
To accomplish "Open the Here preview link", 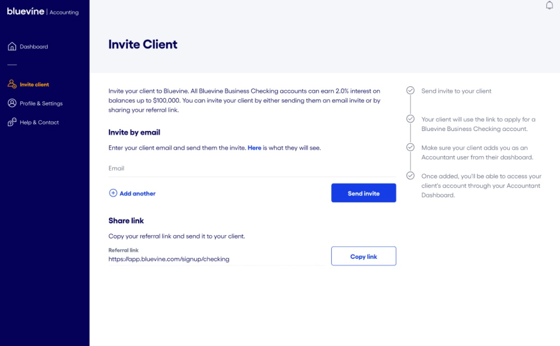I will [254, 148].
